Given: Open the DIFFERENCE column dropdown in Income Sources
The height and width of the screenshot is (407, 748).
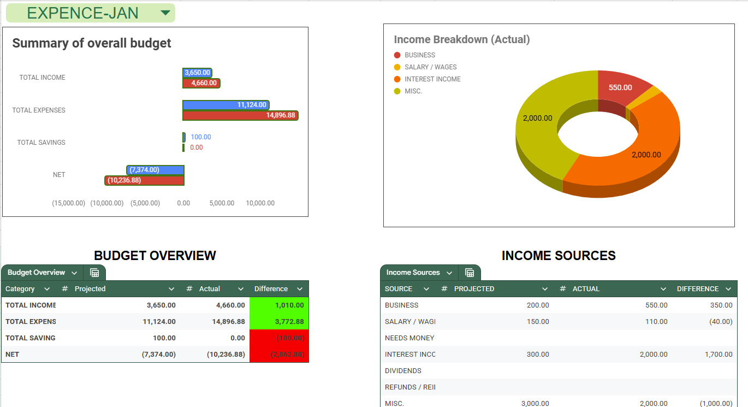Looking at the screenshot, I should [x=728, y=289].
